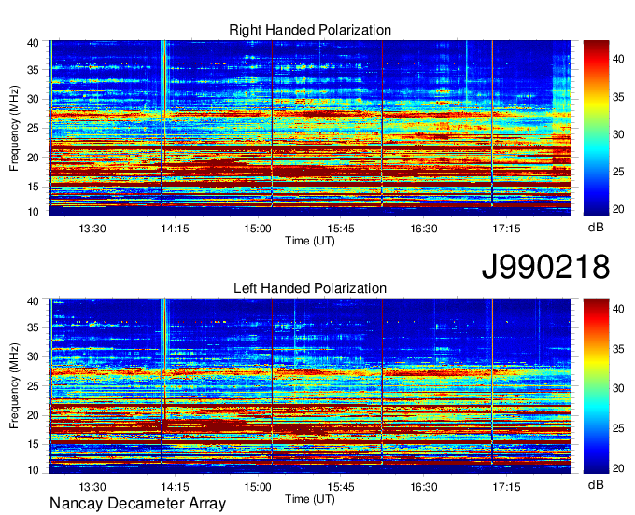Click the 25 MHz frequency tick of the left-handed plot
The image size is (635, 515).
click(34, 386)
